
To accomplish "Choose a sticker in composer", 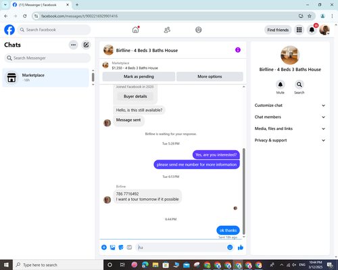I will (121, 248).
